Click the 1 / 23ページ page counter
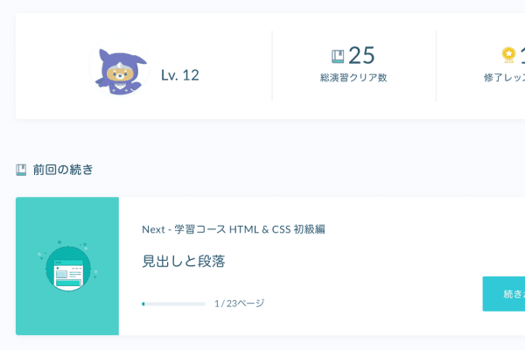Viewport: 525px width, 350px height. pyautogui.click(x=239, y=304)
